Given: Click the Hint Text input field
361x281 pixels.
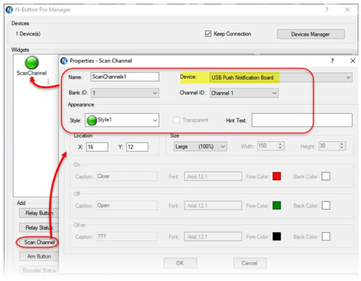Looking at the screenshot, I should [x=302, y=120].
